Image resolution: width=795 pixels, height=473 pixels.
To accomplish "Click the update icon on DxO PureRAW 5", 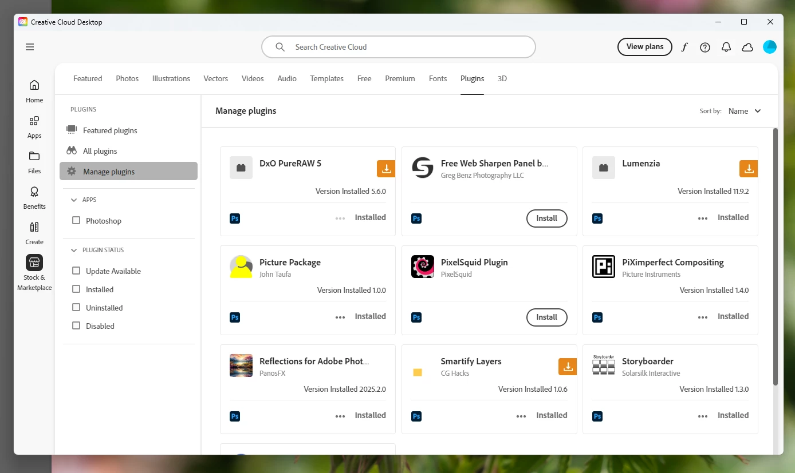I will pyautogui.click(x=386, y=169).
